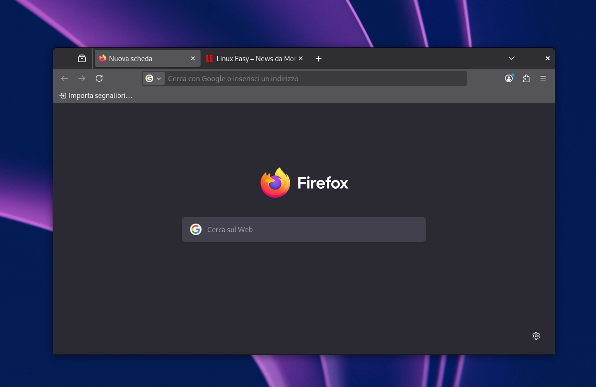Open the list all tabs chevron
Image resolution: width=596 pixels, height=387 pixels.
pyautogui.click(x=512, y=58)
